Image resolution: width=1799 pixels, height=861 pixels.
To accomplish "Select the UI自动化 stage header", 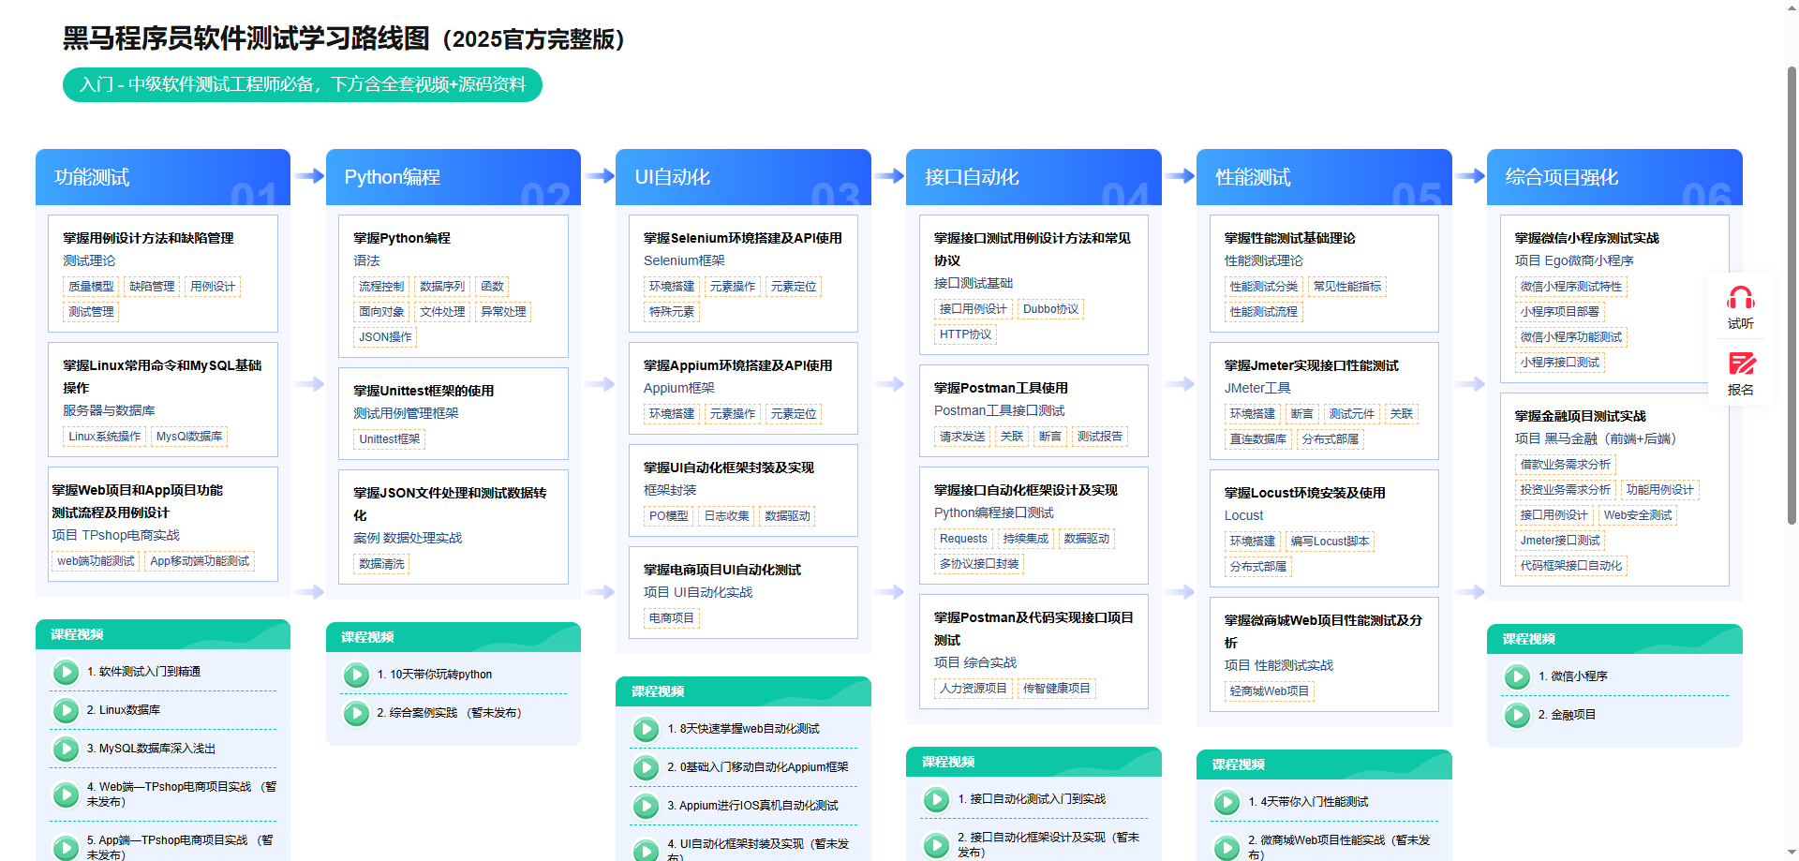I will (743, 177).
